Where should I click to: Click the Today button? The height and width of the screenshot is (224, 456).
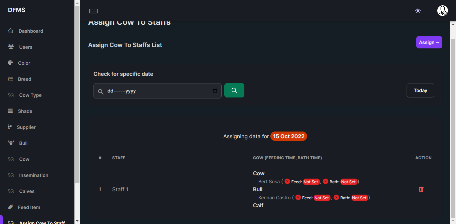pyautogui.click(x=420, y=90)
